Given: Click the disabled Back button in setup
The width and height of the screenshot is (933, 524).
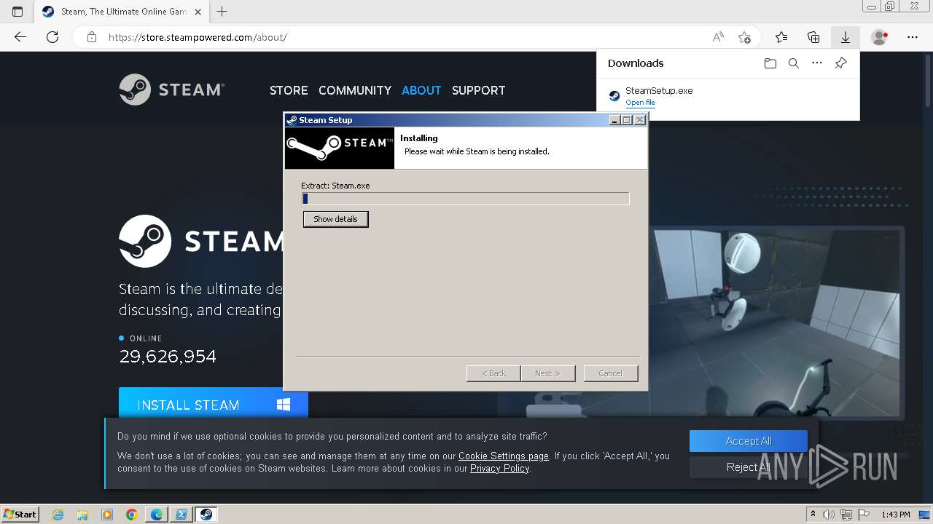Looking at the screenshot, I should [x=493, y=373].
